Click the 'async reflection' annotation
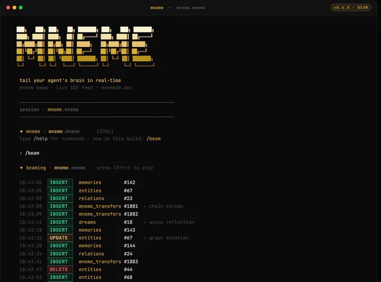Image resolution: width=381 pixels, height=282 pixels. coord(171,222)
